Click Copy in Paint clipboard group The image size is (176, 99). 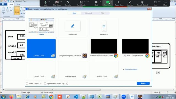(x=9, y=10)
